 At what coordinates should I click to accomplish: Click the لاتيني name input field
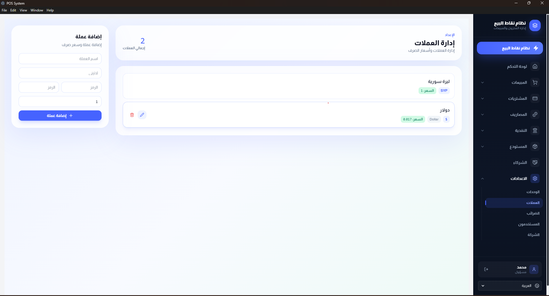(60, 73)
